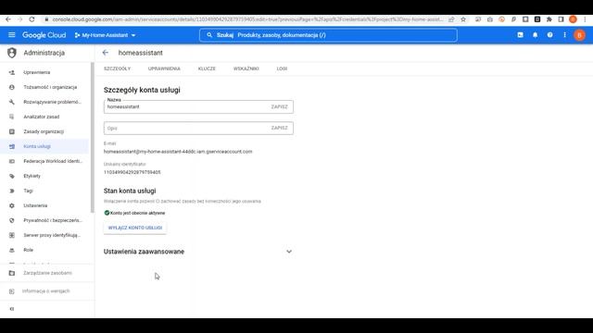
Task: Click the browser back arrow
Action: click(8, 19)
